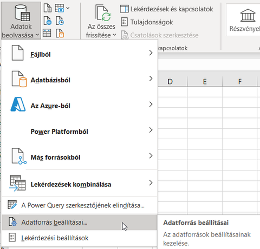The width and height of the screenshot is (260, 249).
Task: Open the Power Platformból submenu
Action: click(x=80, y=130)
